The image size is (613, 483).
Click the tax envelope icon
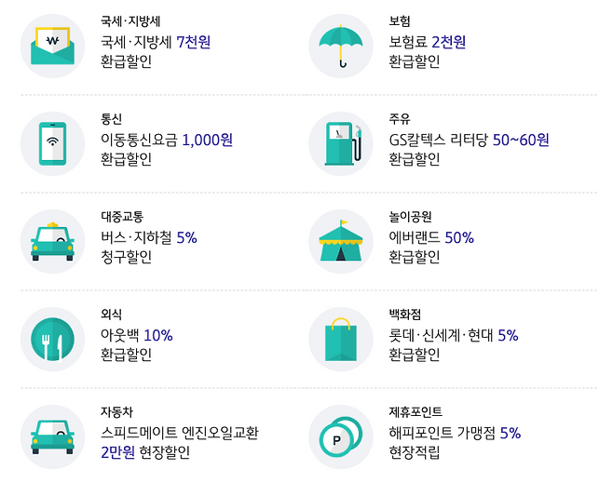point(52,46)
